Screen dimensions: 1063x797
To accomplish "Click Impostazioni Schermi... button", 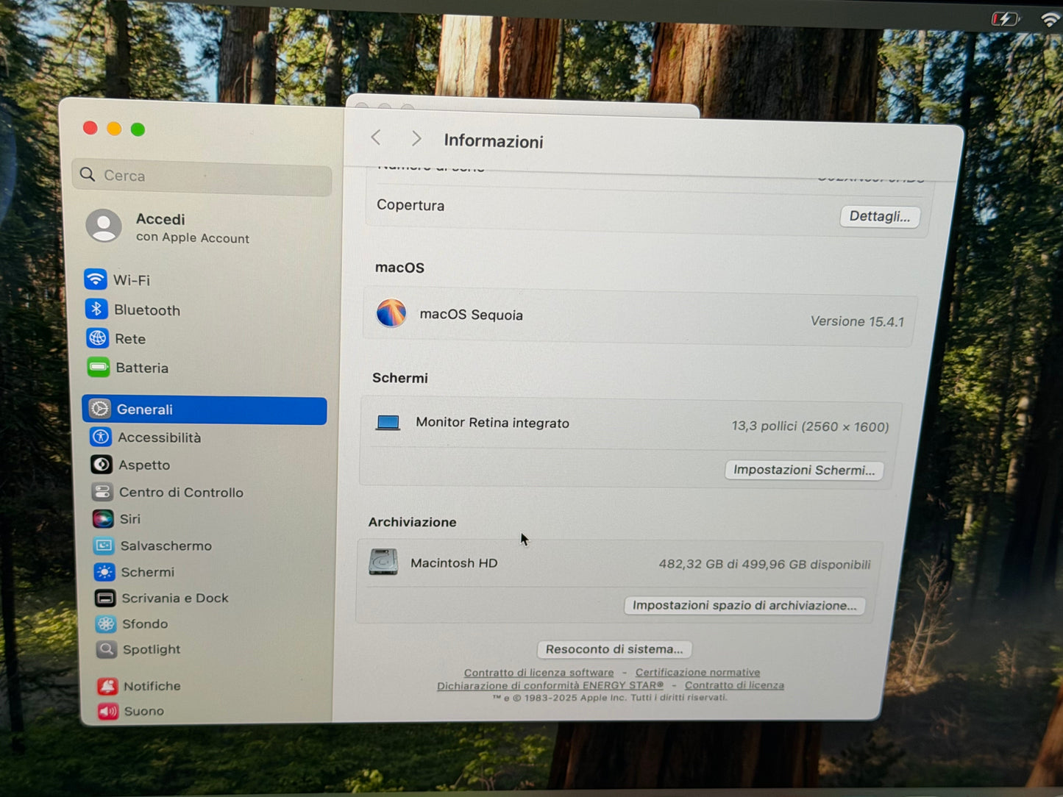I will (804, 470).
